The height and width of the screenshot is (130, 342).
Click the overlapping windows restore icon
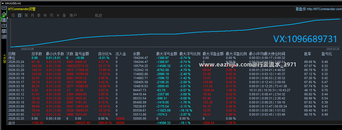point(4,37)
